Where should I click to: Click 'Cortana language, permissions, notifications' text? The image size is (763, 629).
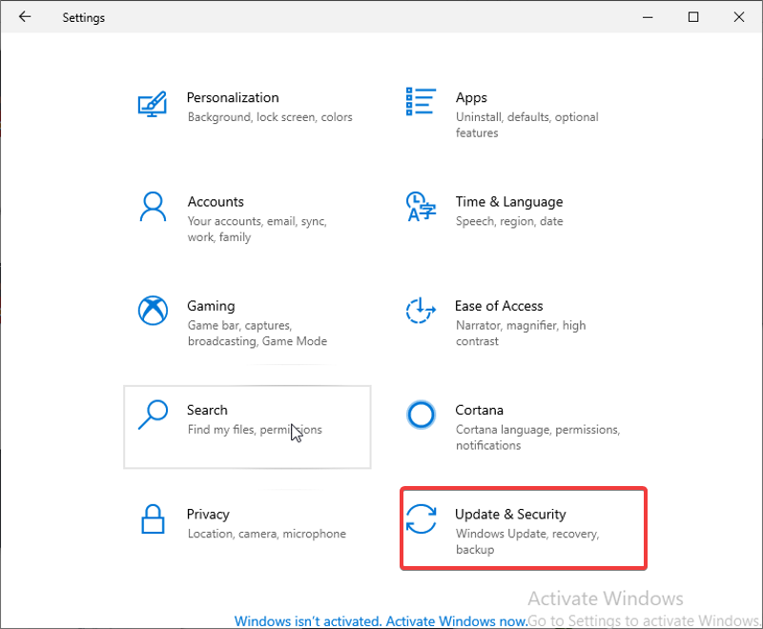(x=538, y=437)
